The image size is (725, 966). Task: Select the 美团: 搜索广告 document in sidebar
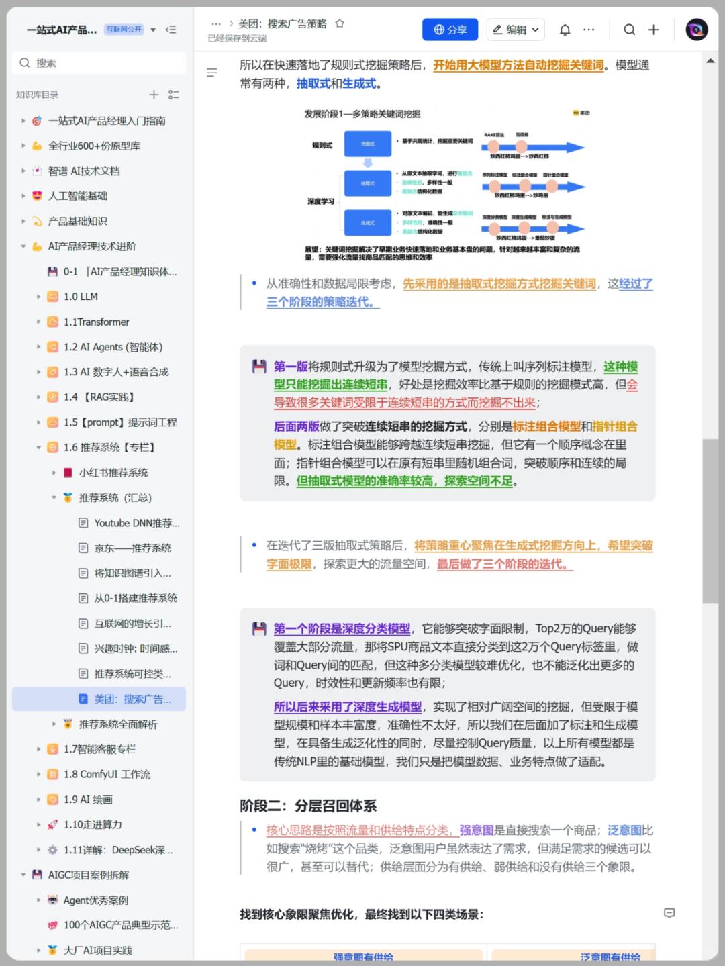coord(99,699)
